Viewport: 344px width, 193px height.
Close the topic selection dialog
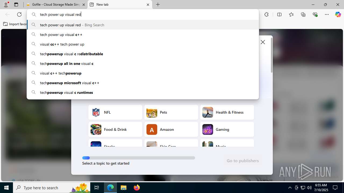(x=263, y=42)
